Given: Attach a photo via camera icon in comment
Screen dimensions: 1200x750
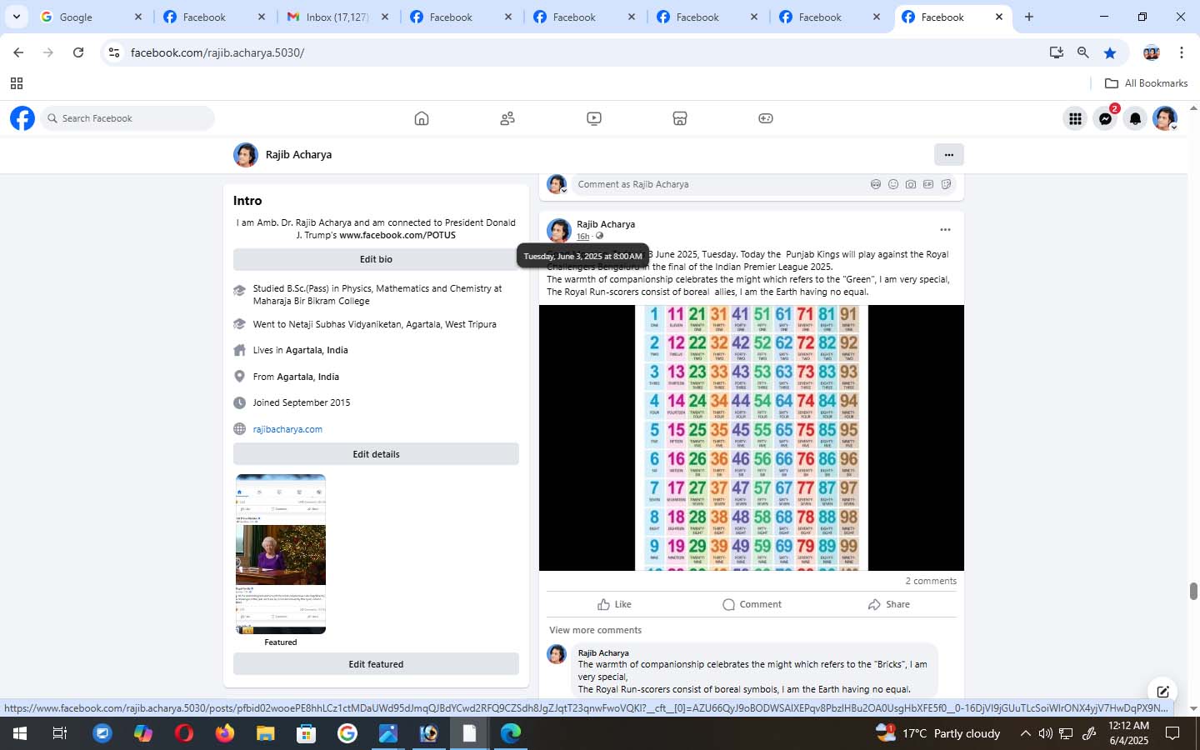Looking at the screenshot, I should 911,184.
